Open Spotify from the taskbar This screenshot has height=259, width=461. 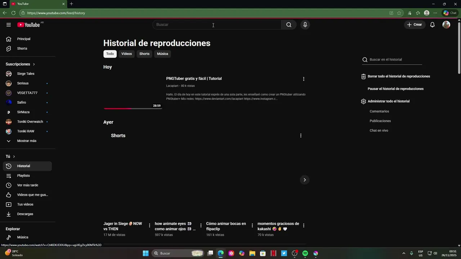pos(305,253)
